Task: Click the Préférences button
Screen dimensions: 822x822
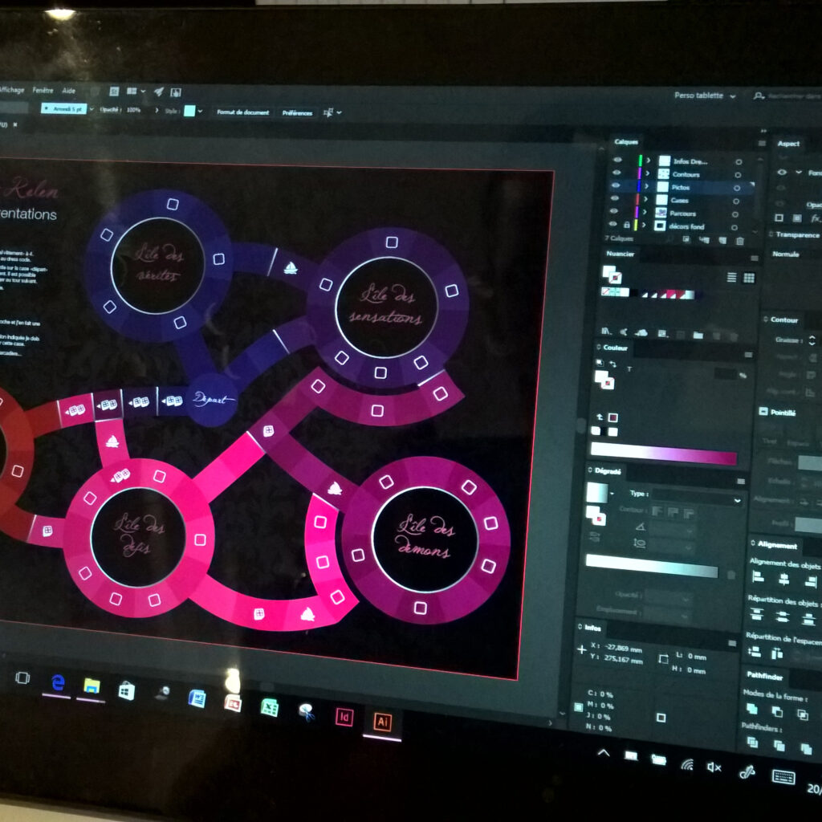Action: [297, 112]
